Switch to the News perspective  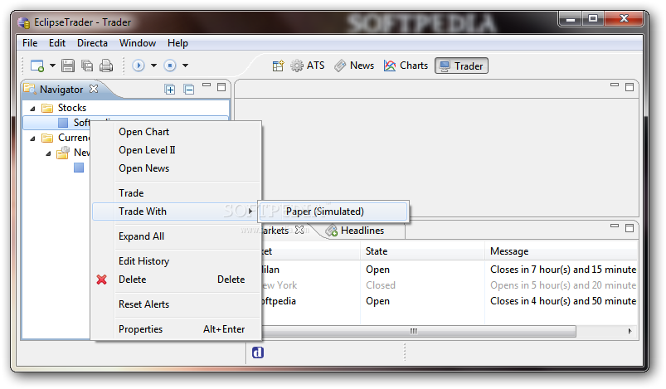click(354, 66)
